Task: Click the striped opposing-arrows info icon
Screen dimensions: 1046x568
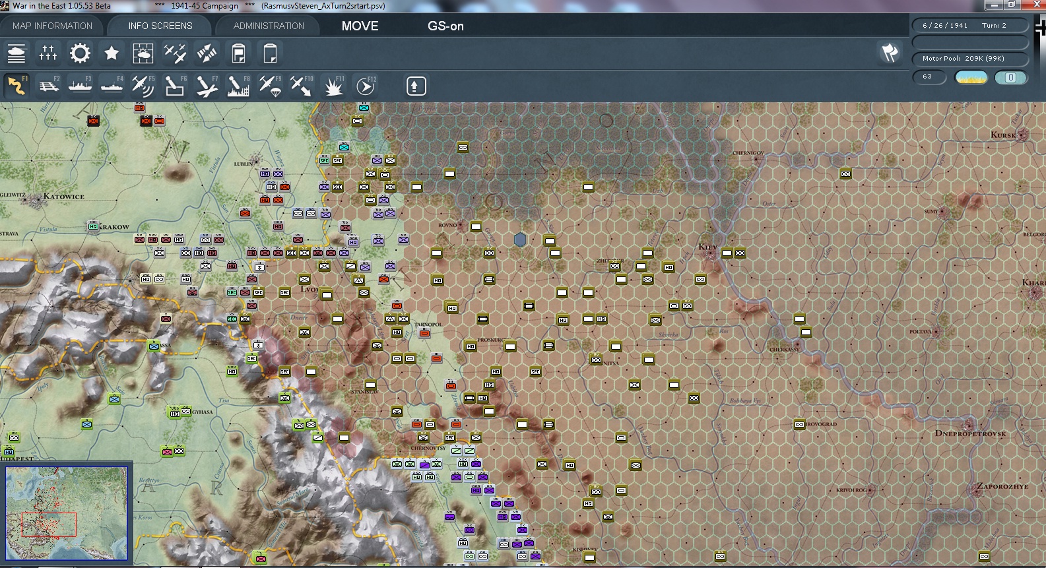Action: [207, 53]
